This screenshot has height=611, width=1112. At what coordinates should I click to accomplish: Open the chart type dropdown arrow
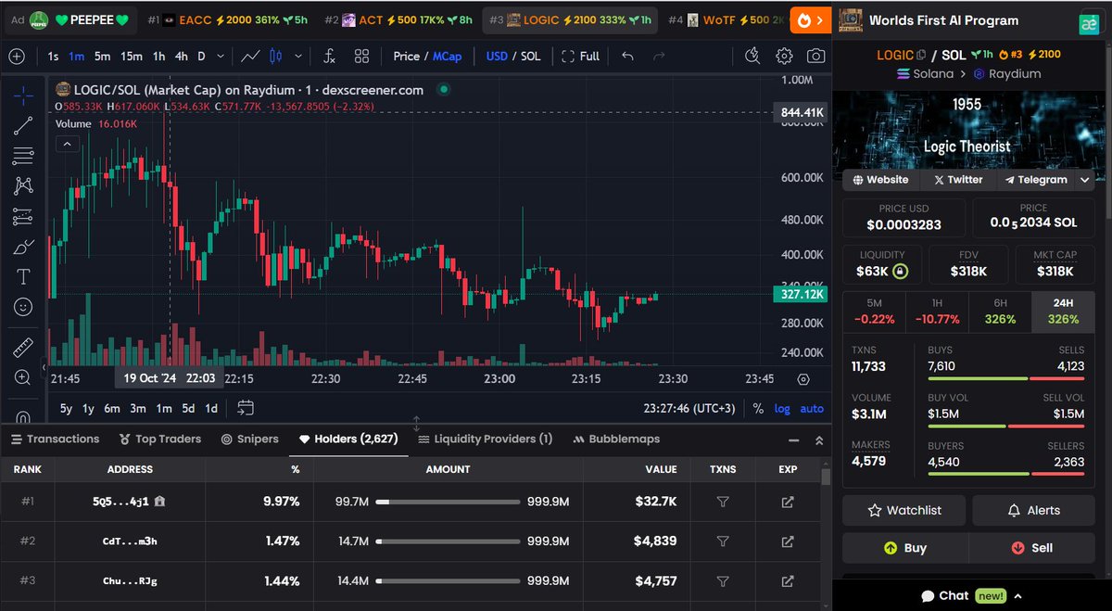point(297,57)
